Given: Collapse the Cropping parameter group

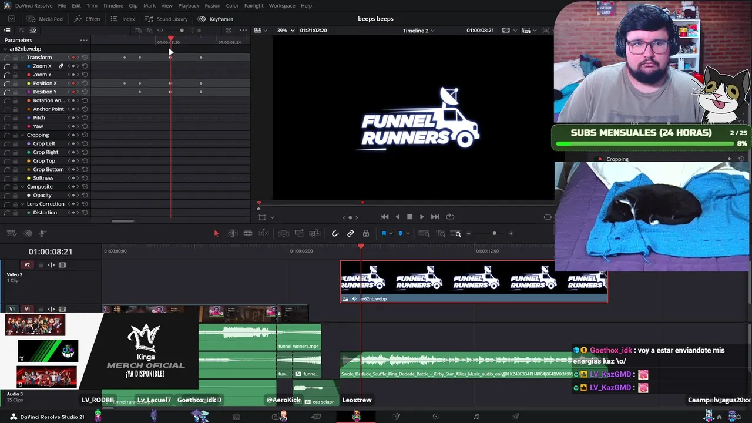Looking at the screenshot, I should coord(22,135).
